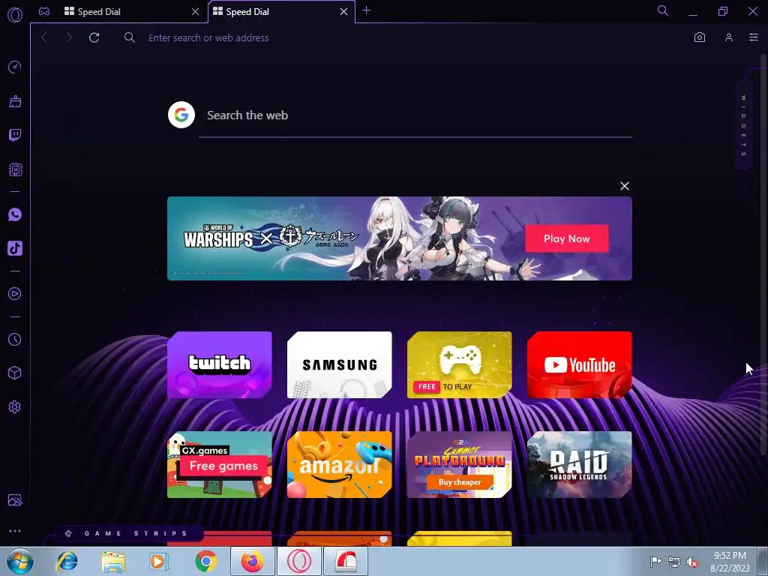
Task: Expand the Widgets side panel
Action: pyautogui.click(x=743, y=126)
